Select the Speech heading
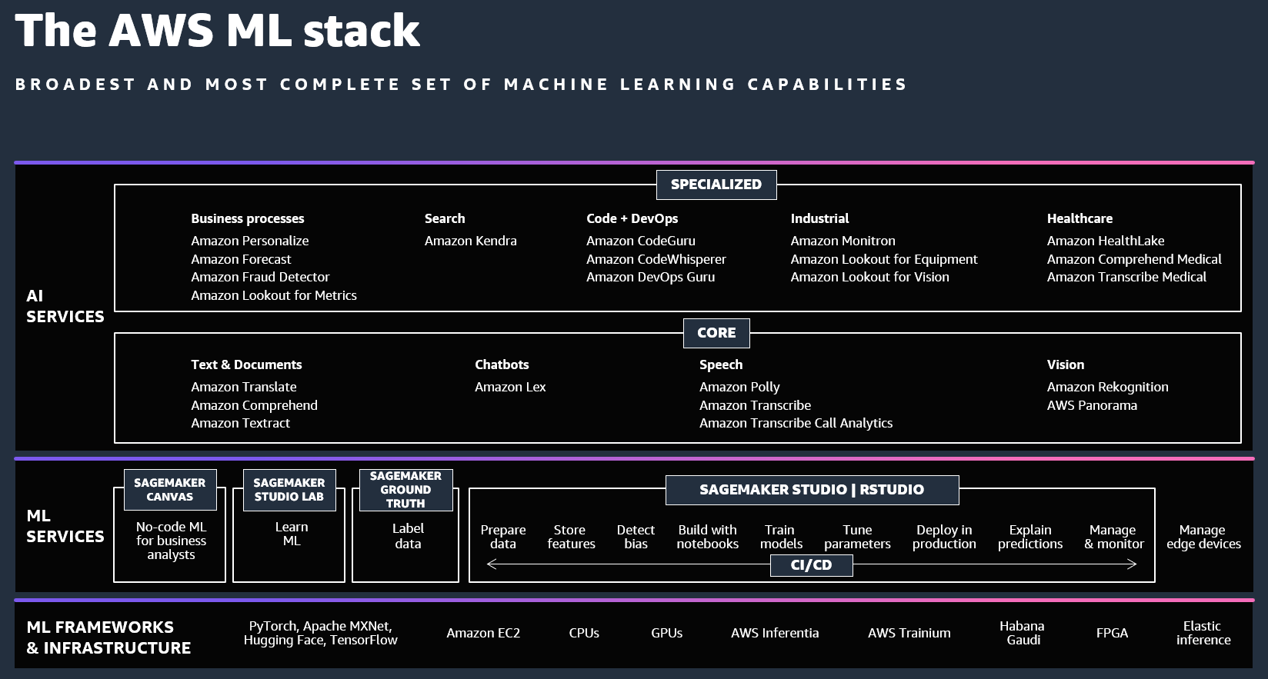1268x679 pixels. tap(721, 364)
